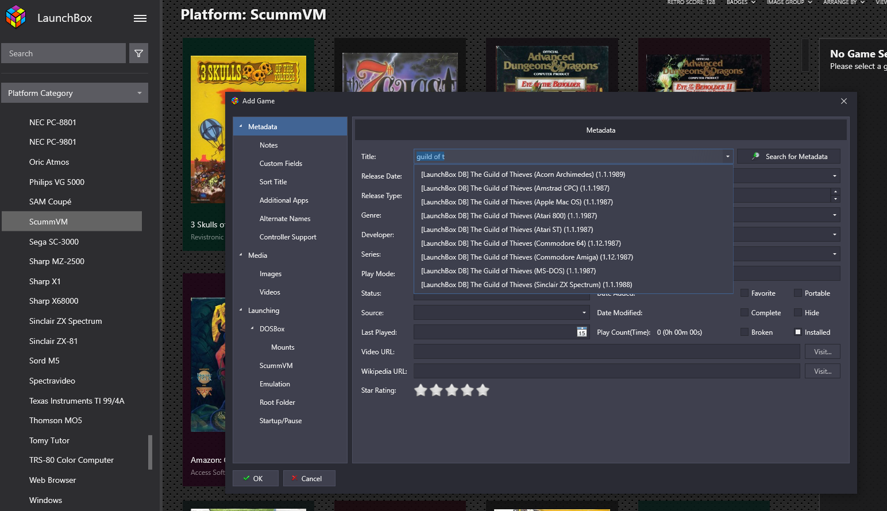Open the Series dropdown arrow
The image size is (887, 511).
tap(835, 254)
